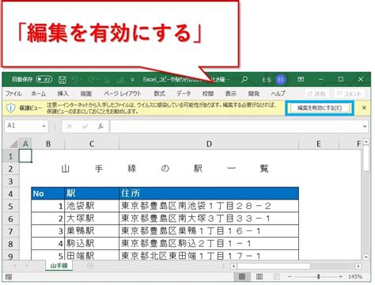Image resolution: width=375 pixels, height=285 pixels.
Task: Click horizontal scrollbar left arrow
Action: [x=233, y=266]
